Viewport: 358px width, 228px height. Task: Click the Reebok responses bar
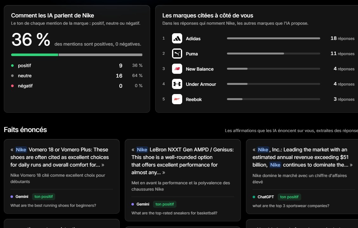274,99
